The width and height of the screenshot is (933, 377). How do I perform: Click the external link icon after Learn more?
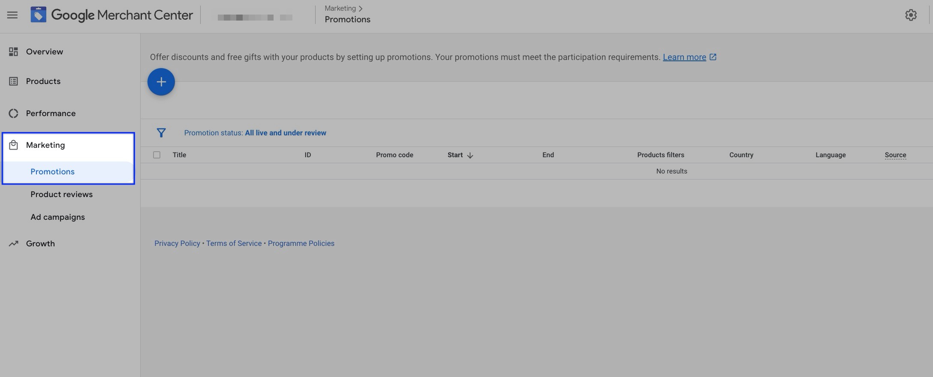tap(713, 57)
